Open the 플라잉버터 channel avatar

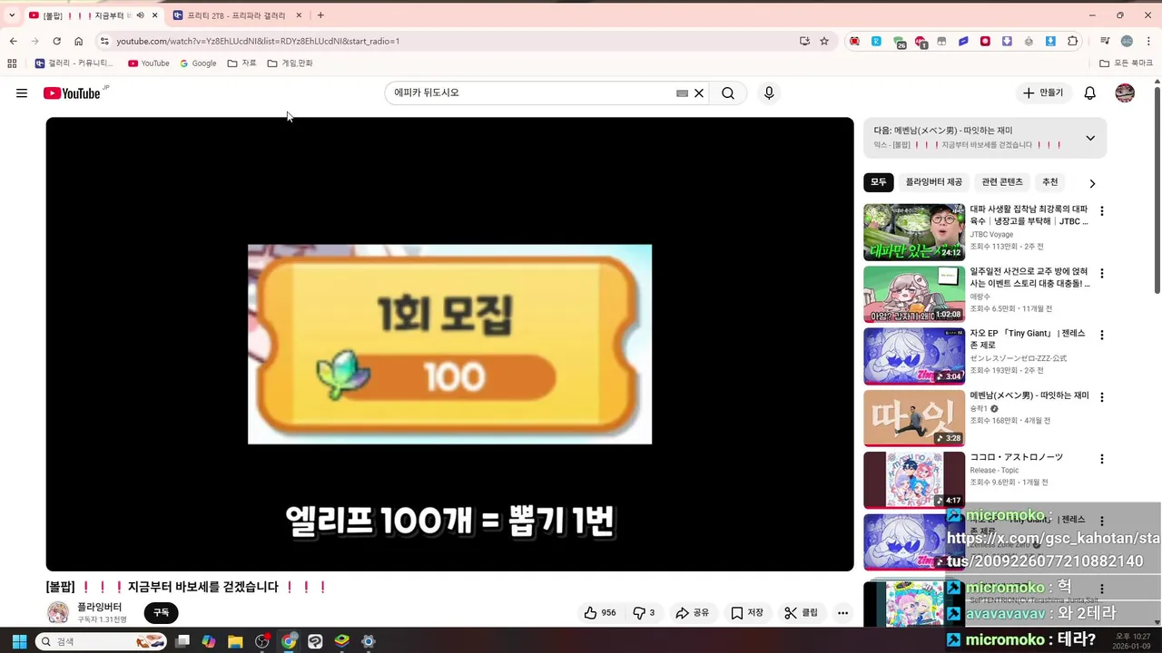tap(58, 612)
